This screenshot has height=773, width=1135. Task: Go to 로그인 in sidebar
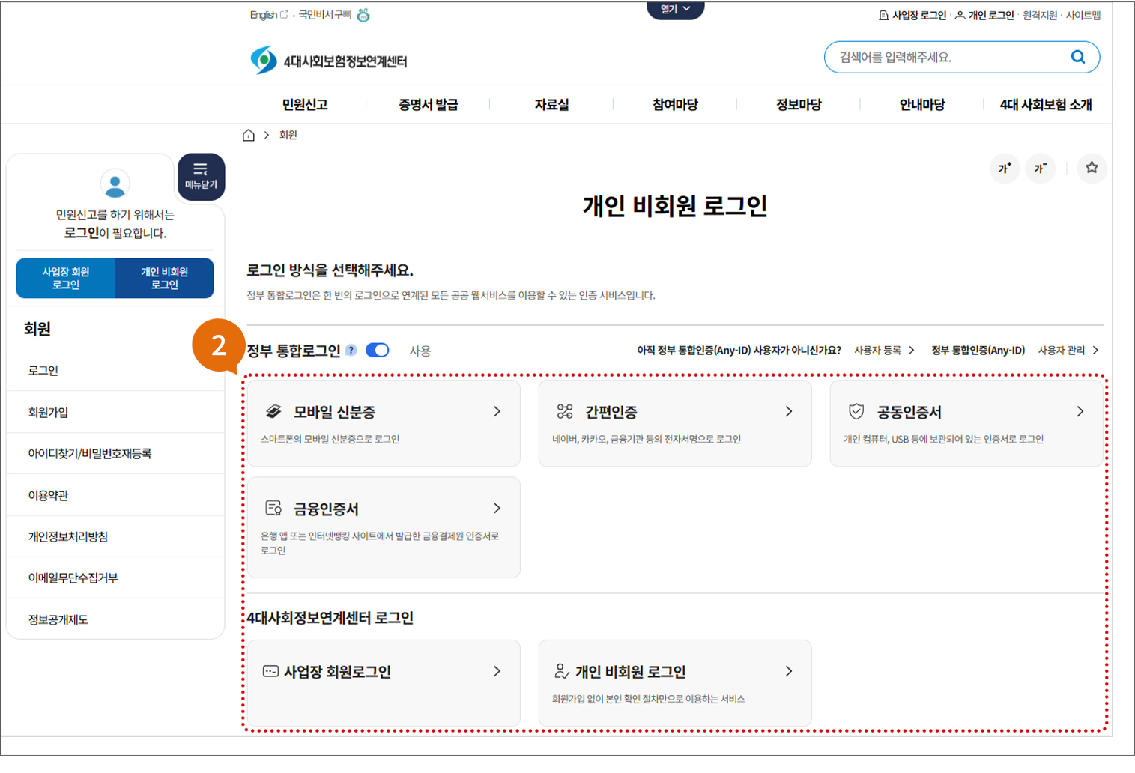tap(43, 370)
